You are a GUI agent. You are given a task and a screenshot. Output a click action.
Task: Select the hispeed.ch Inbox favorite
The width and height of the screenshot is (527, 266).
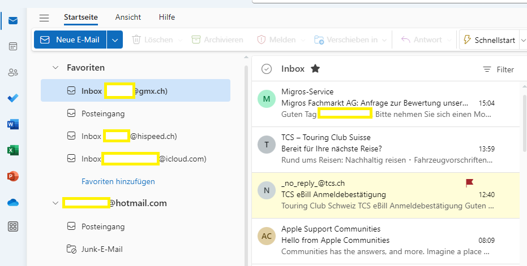[135, 136]
